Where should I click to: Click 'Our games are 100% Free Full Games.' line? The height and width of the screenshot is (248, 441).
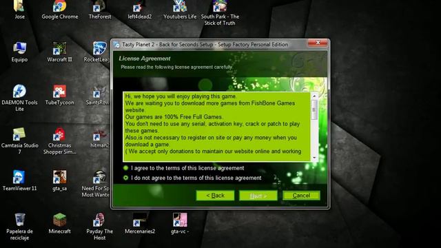click(174, 116)
